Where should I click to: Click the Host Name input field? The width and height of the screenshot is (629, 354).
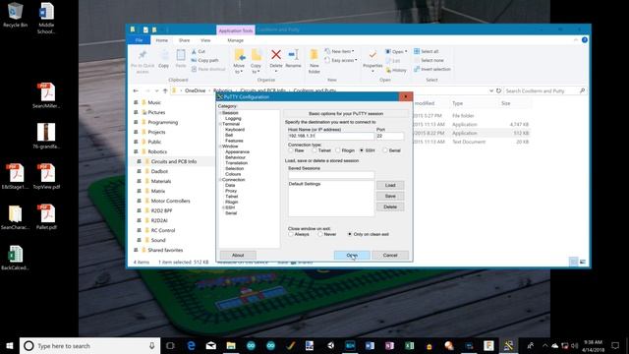tap(331, 136)
